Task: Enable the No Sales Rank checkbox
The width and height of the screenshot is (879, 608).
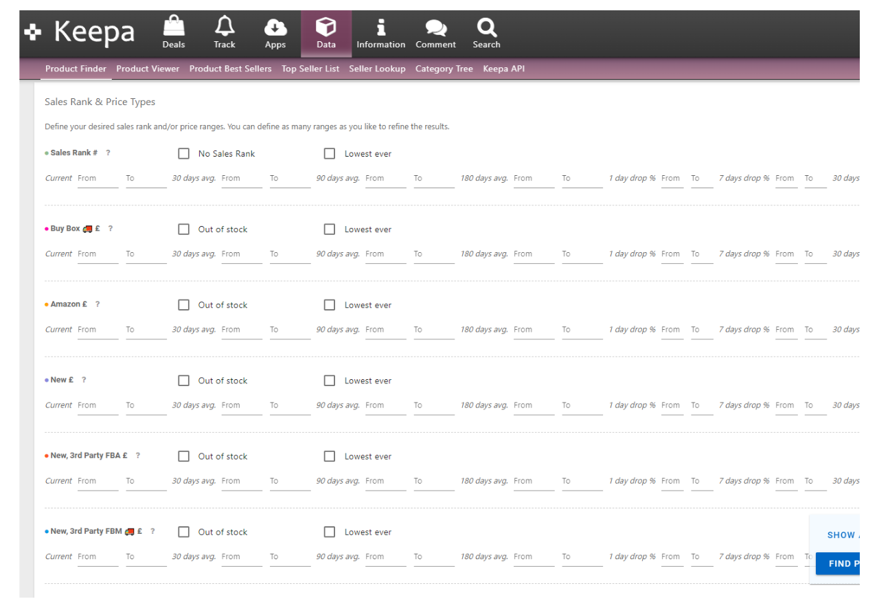Action: point(183,153)
